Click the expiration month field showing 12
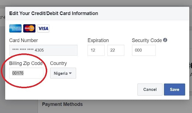The width and height of the screenshot is (192, 113). [96, 50]
